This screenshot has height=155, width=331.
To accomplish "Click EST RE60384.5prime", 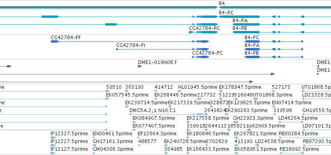I will tap(298, 134).
